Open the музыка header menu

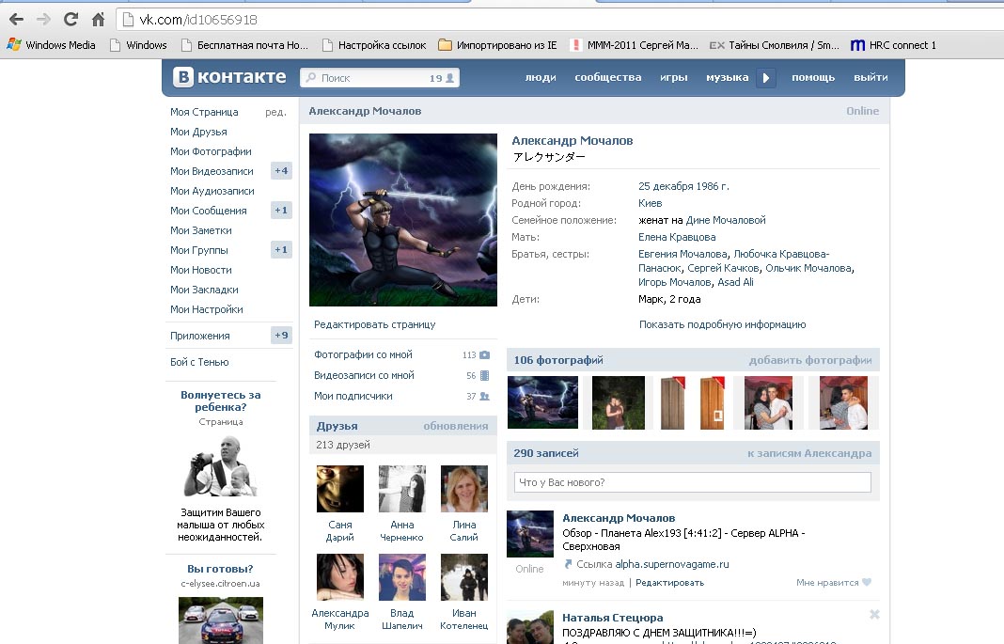727,77
